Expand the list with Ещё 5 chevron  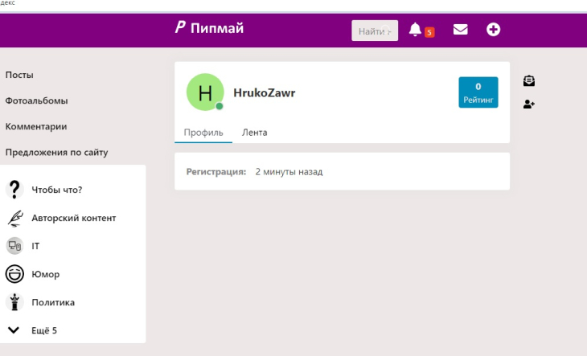coord(14,330)
